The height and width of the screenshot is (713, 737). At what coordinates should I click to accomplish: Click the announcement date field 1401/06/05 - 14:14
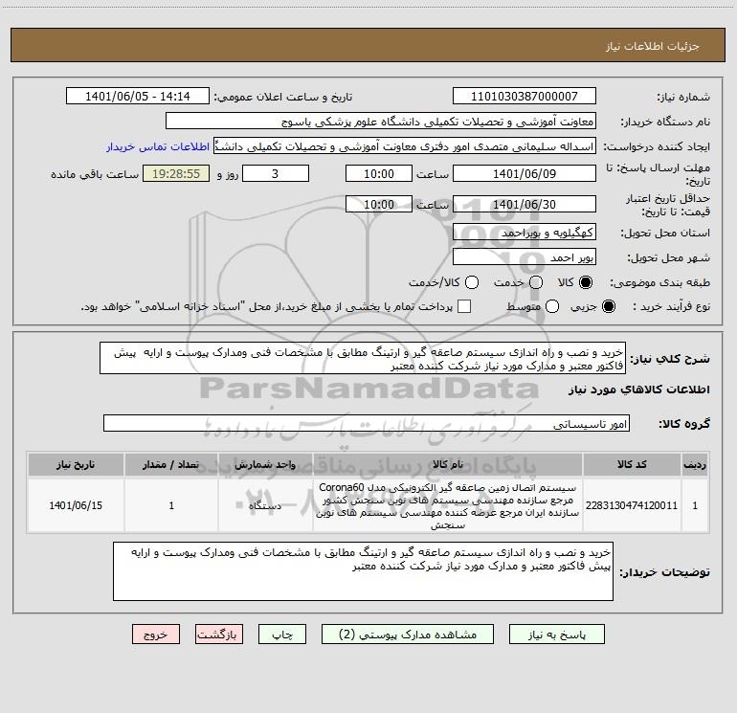click(138, 96)
